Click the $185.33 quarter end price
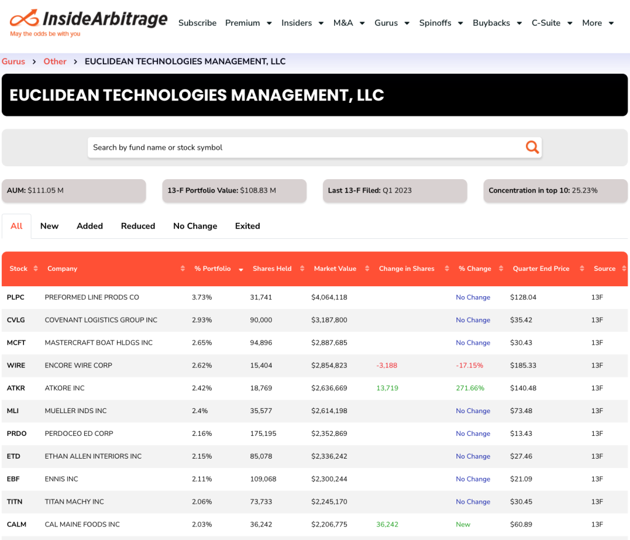Screen dimensions: 630x540 (523, 366)
